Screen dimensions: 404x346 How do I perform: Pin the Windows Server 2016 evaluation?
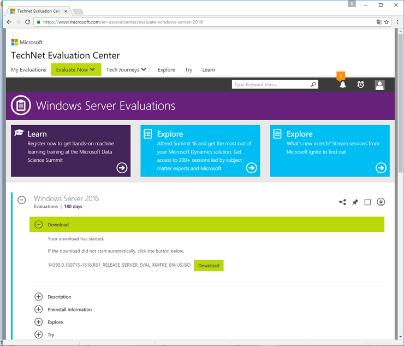[x=355, y=202]
